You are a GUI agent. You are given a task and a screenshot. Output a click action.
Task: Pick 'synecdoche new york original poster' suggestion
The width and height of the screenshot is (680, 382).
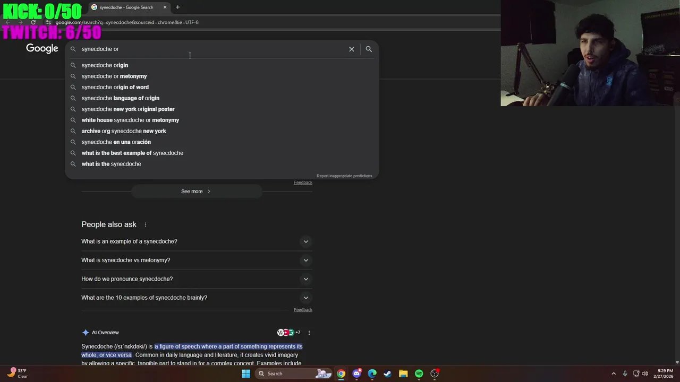pos(222,109)
